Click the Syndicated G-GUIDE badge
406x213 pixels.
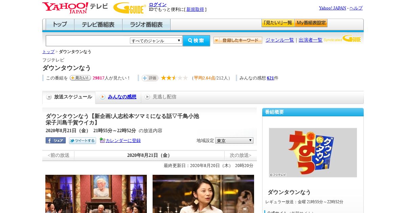click(x=342, y=39)
